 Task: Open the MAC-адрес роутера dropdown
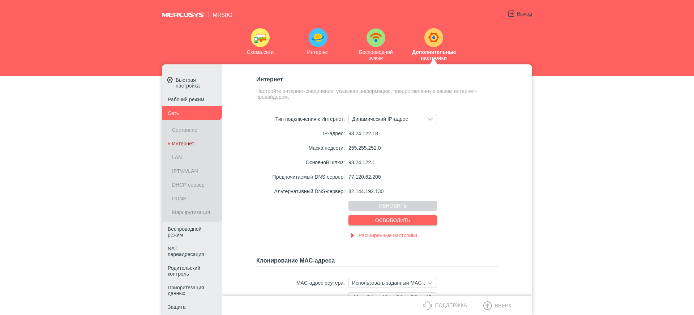click(x=393, y=283)
